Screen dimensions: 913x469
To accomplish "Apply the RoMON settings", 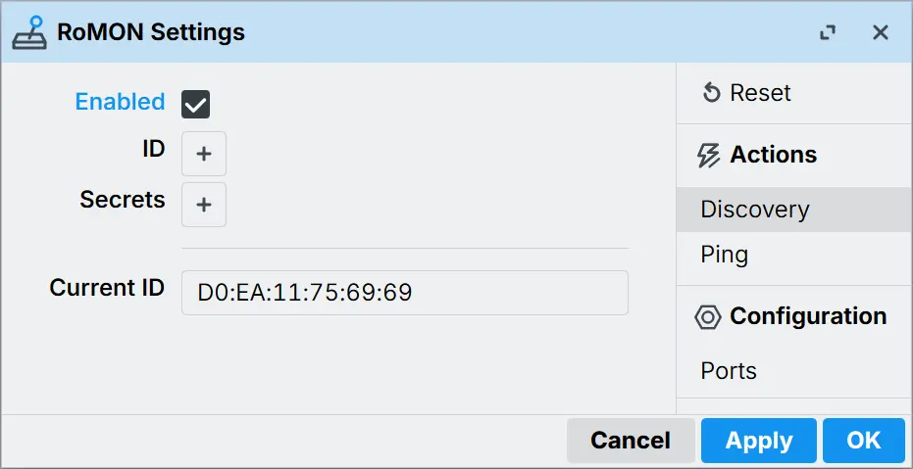I will pos(759,440).
